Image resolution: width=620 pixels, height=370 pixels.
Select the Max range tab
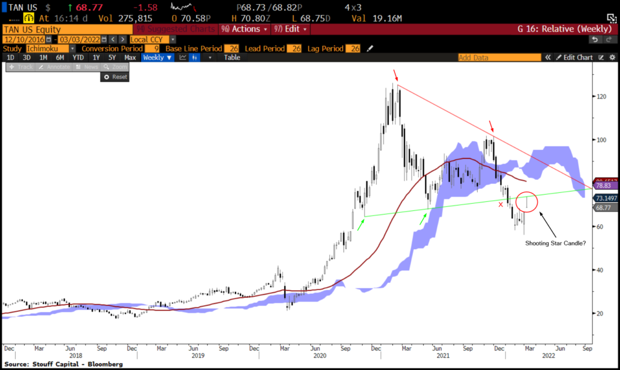pyautogui.click(x=130, y=57)
